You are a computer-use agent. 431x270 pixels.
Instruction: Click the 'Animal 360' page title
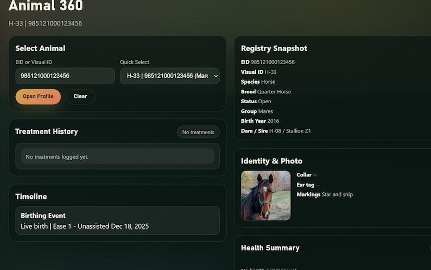coord(46,6)
